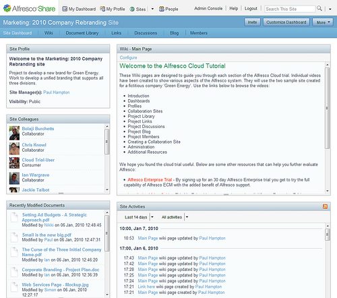Open the Wiki tab

[49, 33]
